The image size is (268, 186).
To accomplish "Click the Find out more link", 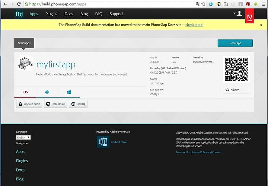I will click(x=119, y=142).
